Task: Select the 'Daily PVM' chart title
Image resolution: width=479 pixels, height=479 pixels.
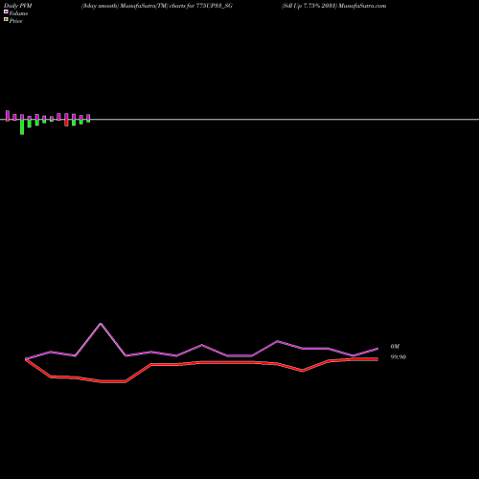Action: pos(18,6)
